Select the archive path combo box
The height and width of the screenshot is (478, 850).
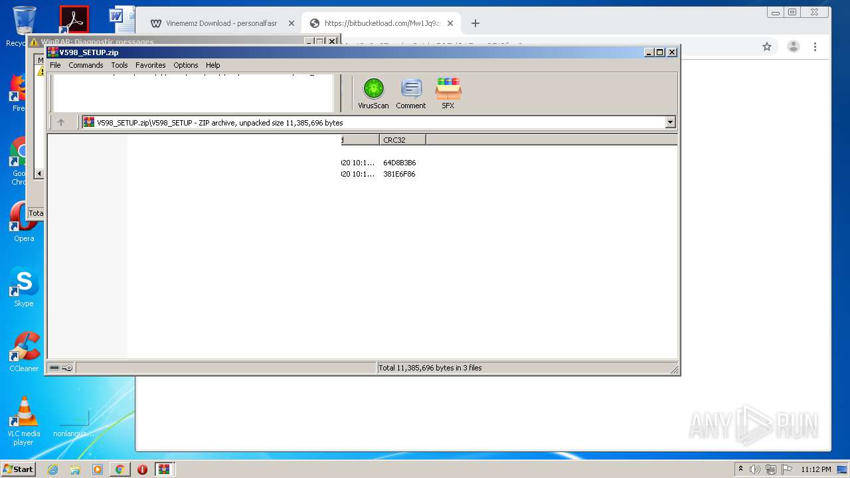378,122
